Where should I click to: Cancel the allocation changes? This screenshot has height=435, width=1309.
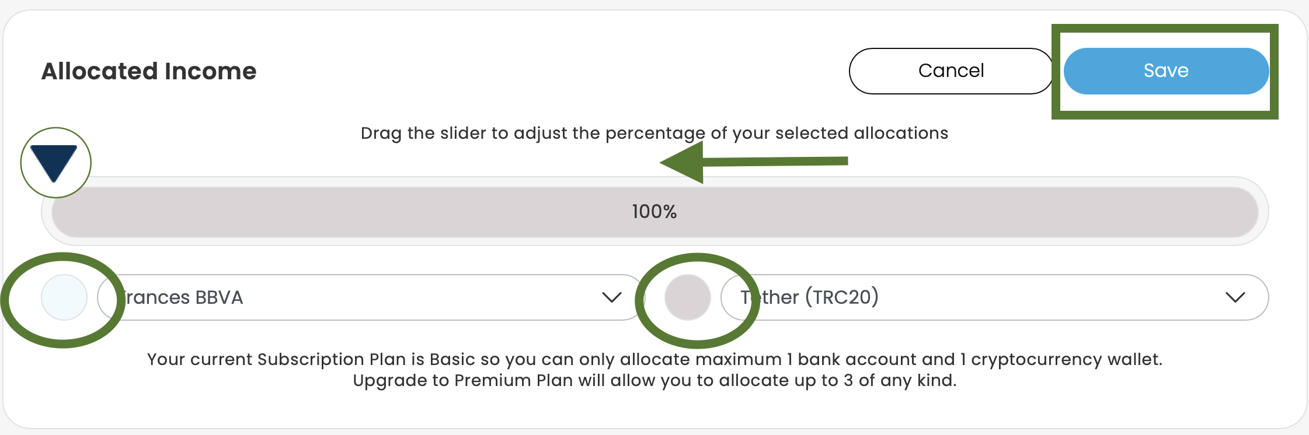[951, 71]
